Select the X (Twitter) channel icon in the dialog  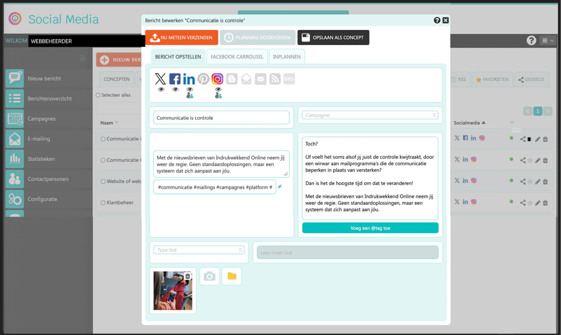click(x=160, y=79)
